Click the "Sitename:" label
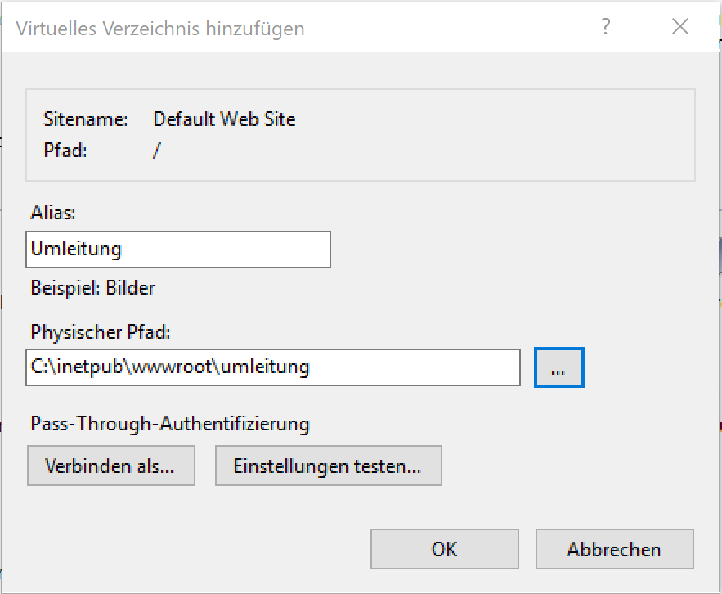 pyautogui.click(x=85, y=119)
